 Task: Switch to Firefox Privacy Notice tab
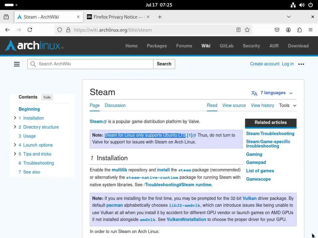pos(118,17)
